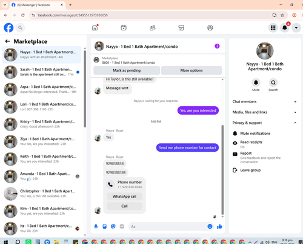Attach a photo with the image icon
Screen dimensions: 303x244
105,226
